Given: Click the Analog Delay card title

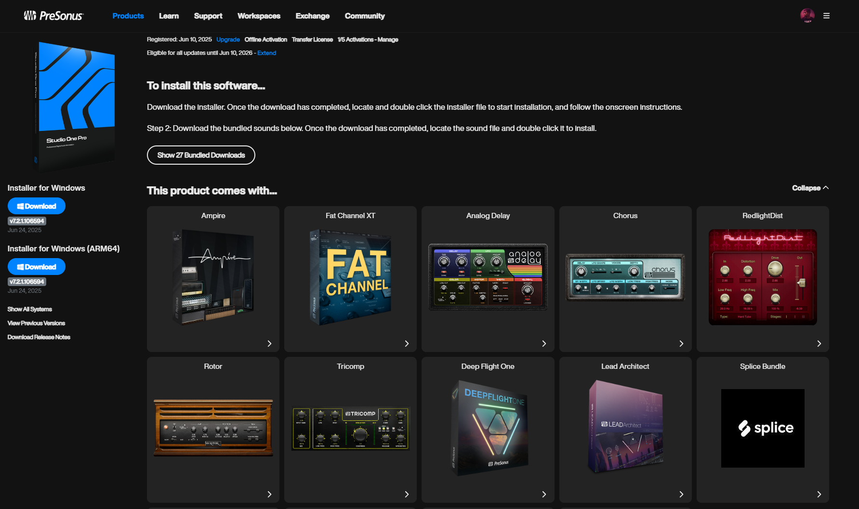Looking at the screenshot, I should pos(488,216).
